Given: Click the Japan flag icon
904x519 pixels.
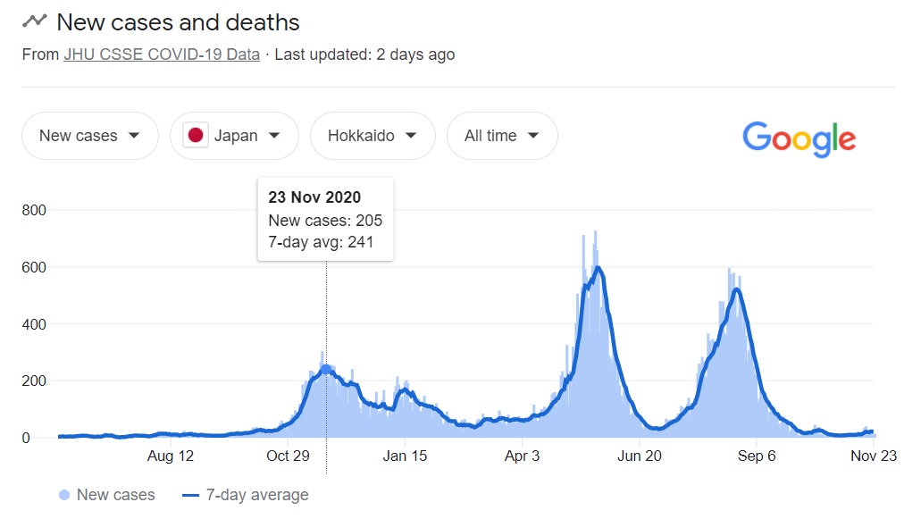Looking at the screenshot, I should pos(196,136).
